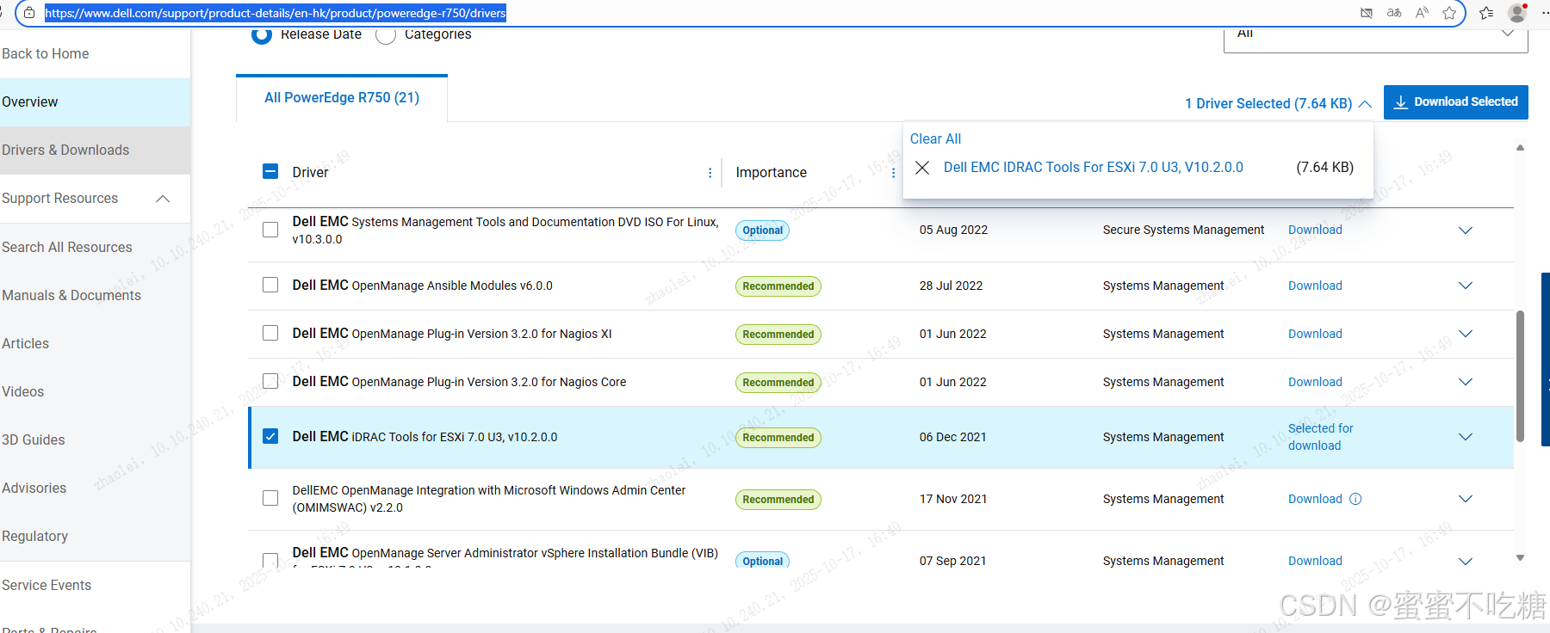This screenshot has width=1550, height=633.
Task: Click Clear All in selected drivers panel
Action: (x=935, y=138)
